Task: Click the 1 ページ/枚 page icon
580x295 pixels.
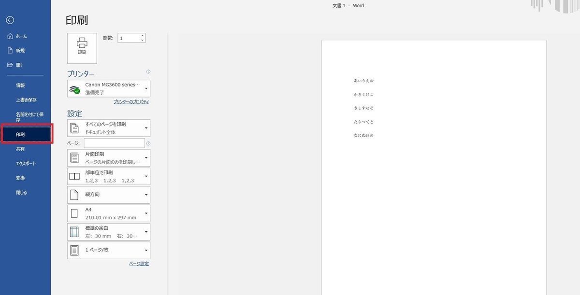Action: [x=74, y=250]
